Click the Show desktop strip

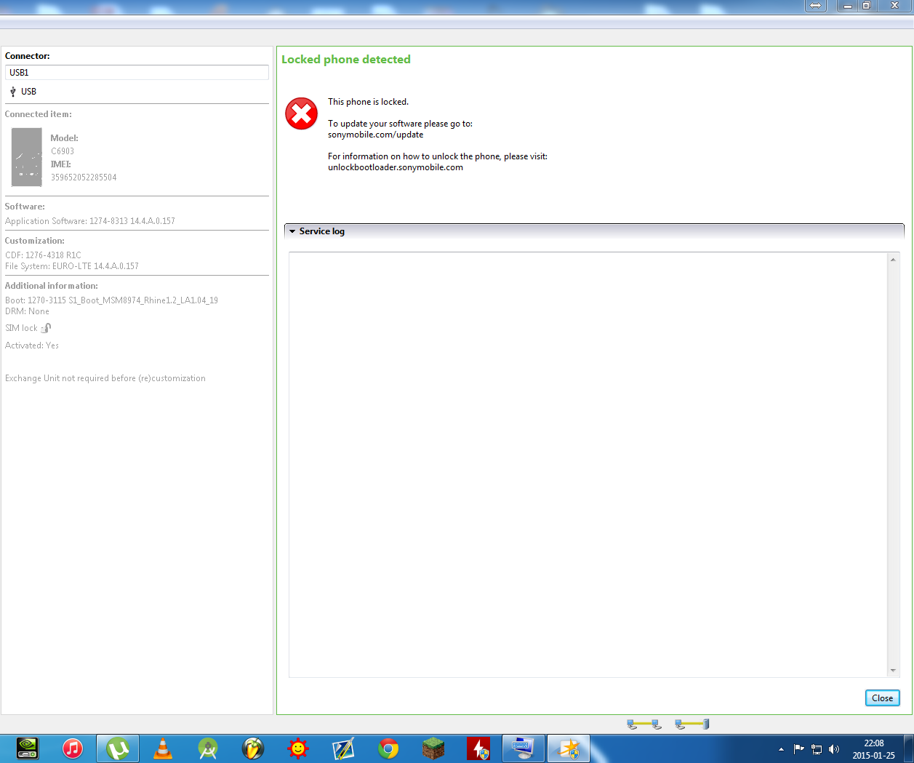pyautogui.click(x=909, y=748)
